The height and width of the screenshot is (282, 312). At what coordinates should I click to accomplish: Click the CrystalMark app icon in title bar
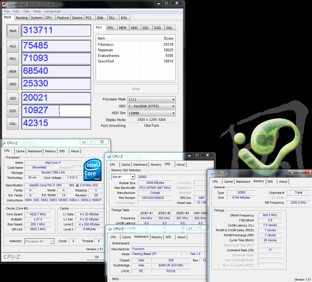click(4, 4)
